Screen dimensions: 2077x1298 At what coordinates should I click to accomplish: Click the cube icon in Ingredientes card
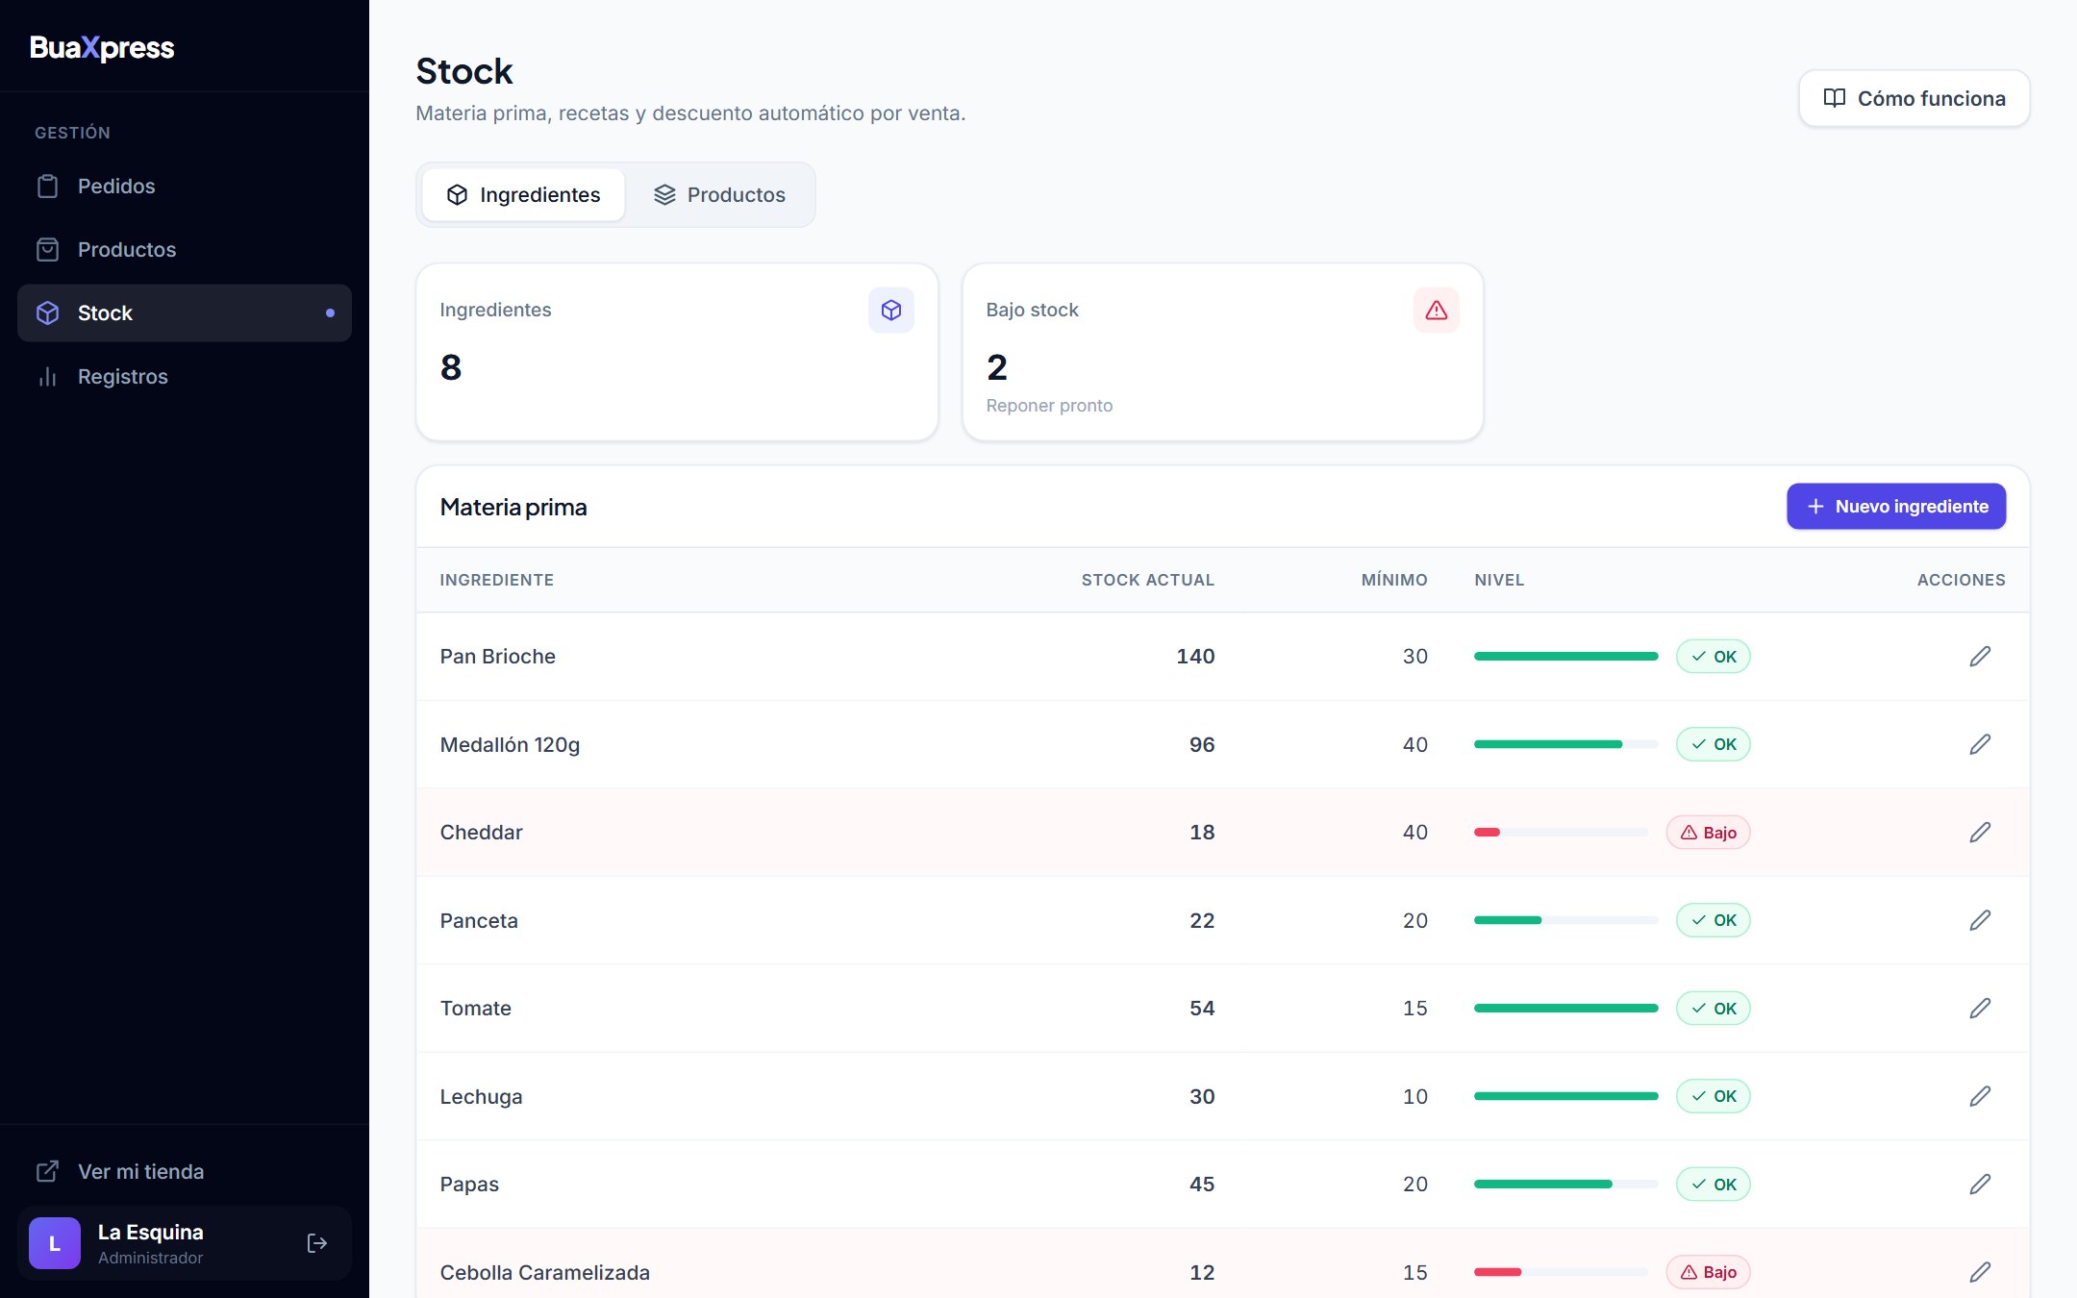click(x=890, y=311)
